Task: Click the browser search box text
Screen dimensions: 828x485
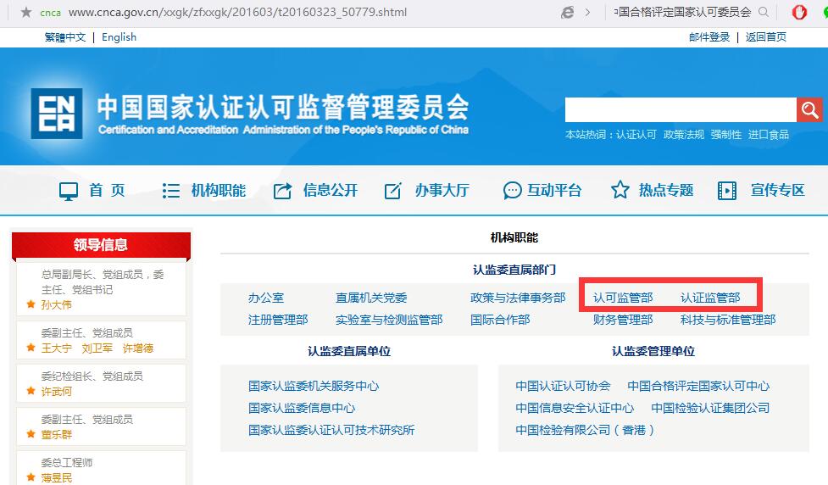Action: [683, 12]
